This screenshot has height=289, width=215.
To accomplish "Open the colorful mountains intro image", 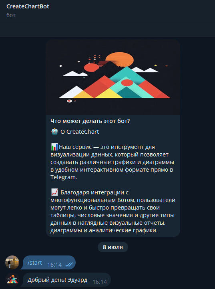I will (x=113, y=77).
